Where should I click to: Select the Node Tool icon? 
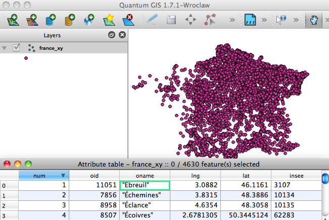click(x=210, y=20)
